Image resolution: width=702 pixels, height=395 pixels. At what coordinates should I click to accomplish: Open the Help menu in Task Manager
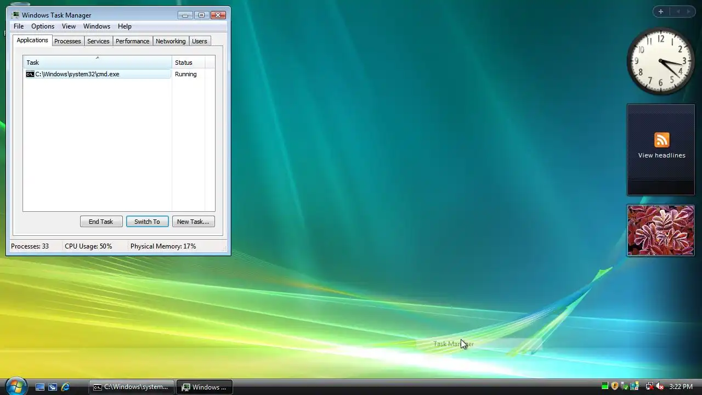(124, 26)
